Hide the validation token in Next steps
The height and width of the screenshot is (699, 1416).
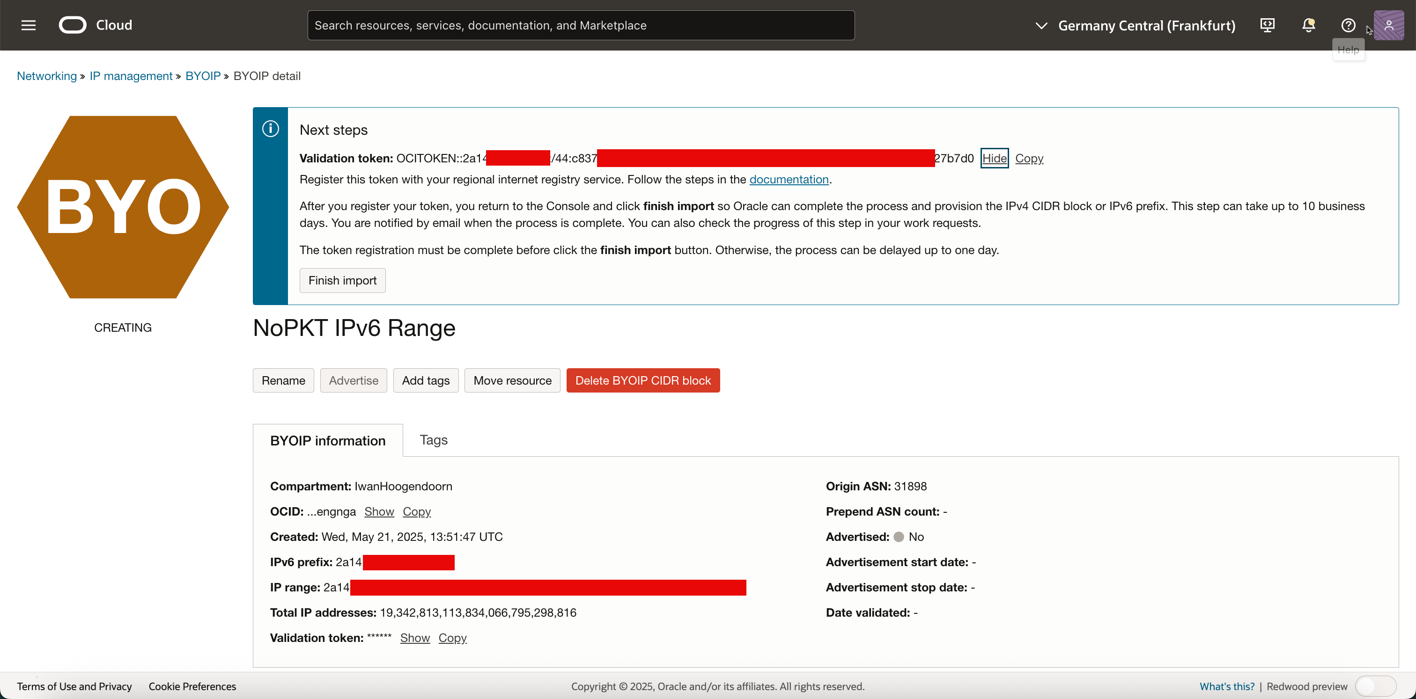pyautogui.click(x=994, y=158)
